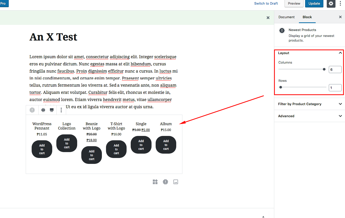Switch to the Block tab
This screenshot has height=218, width=345.
(x=307, y=17)
